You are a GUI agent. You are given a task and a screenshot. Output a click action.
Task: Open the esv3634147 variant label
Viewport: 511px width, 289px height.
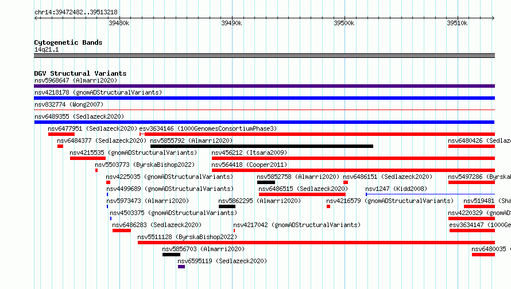click(480, 225)
